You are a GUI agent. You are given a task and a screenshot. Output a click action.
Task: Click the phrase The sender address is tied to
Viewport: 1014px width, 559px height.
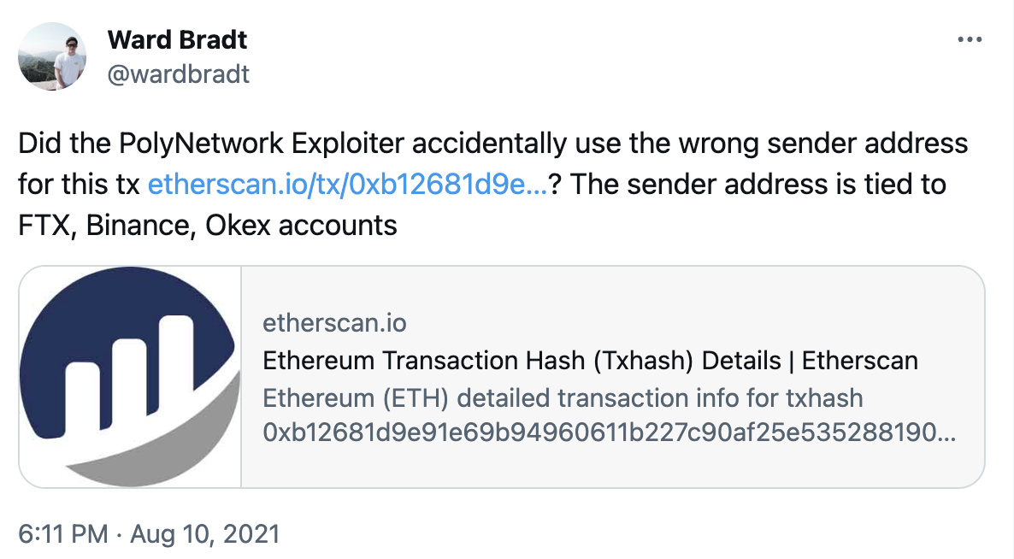pyautogui.click(x=758, y=184)
